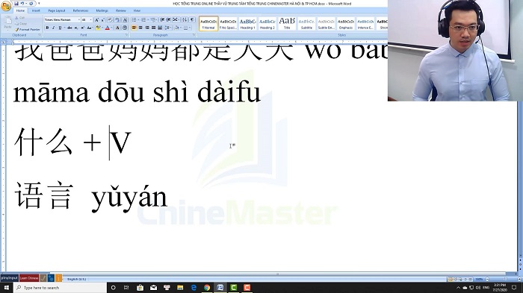The width and height of the screenshot is (523, 293).
Task: Switch to the Home tab
Action: click(x=20, y=10)
